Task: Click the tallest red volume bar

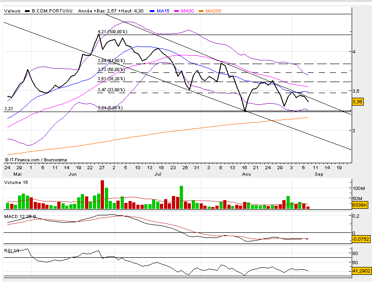Action: (x=102, y=194)
